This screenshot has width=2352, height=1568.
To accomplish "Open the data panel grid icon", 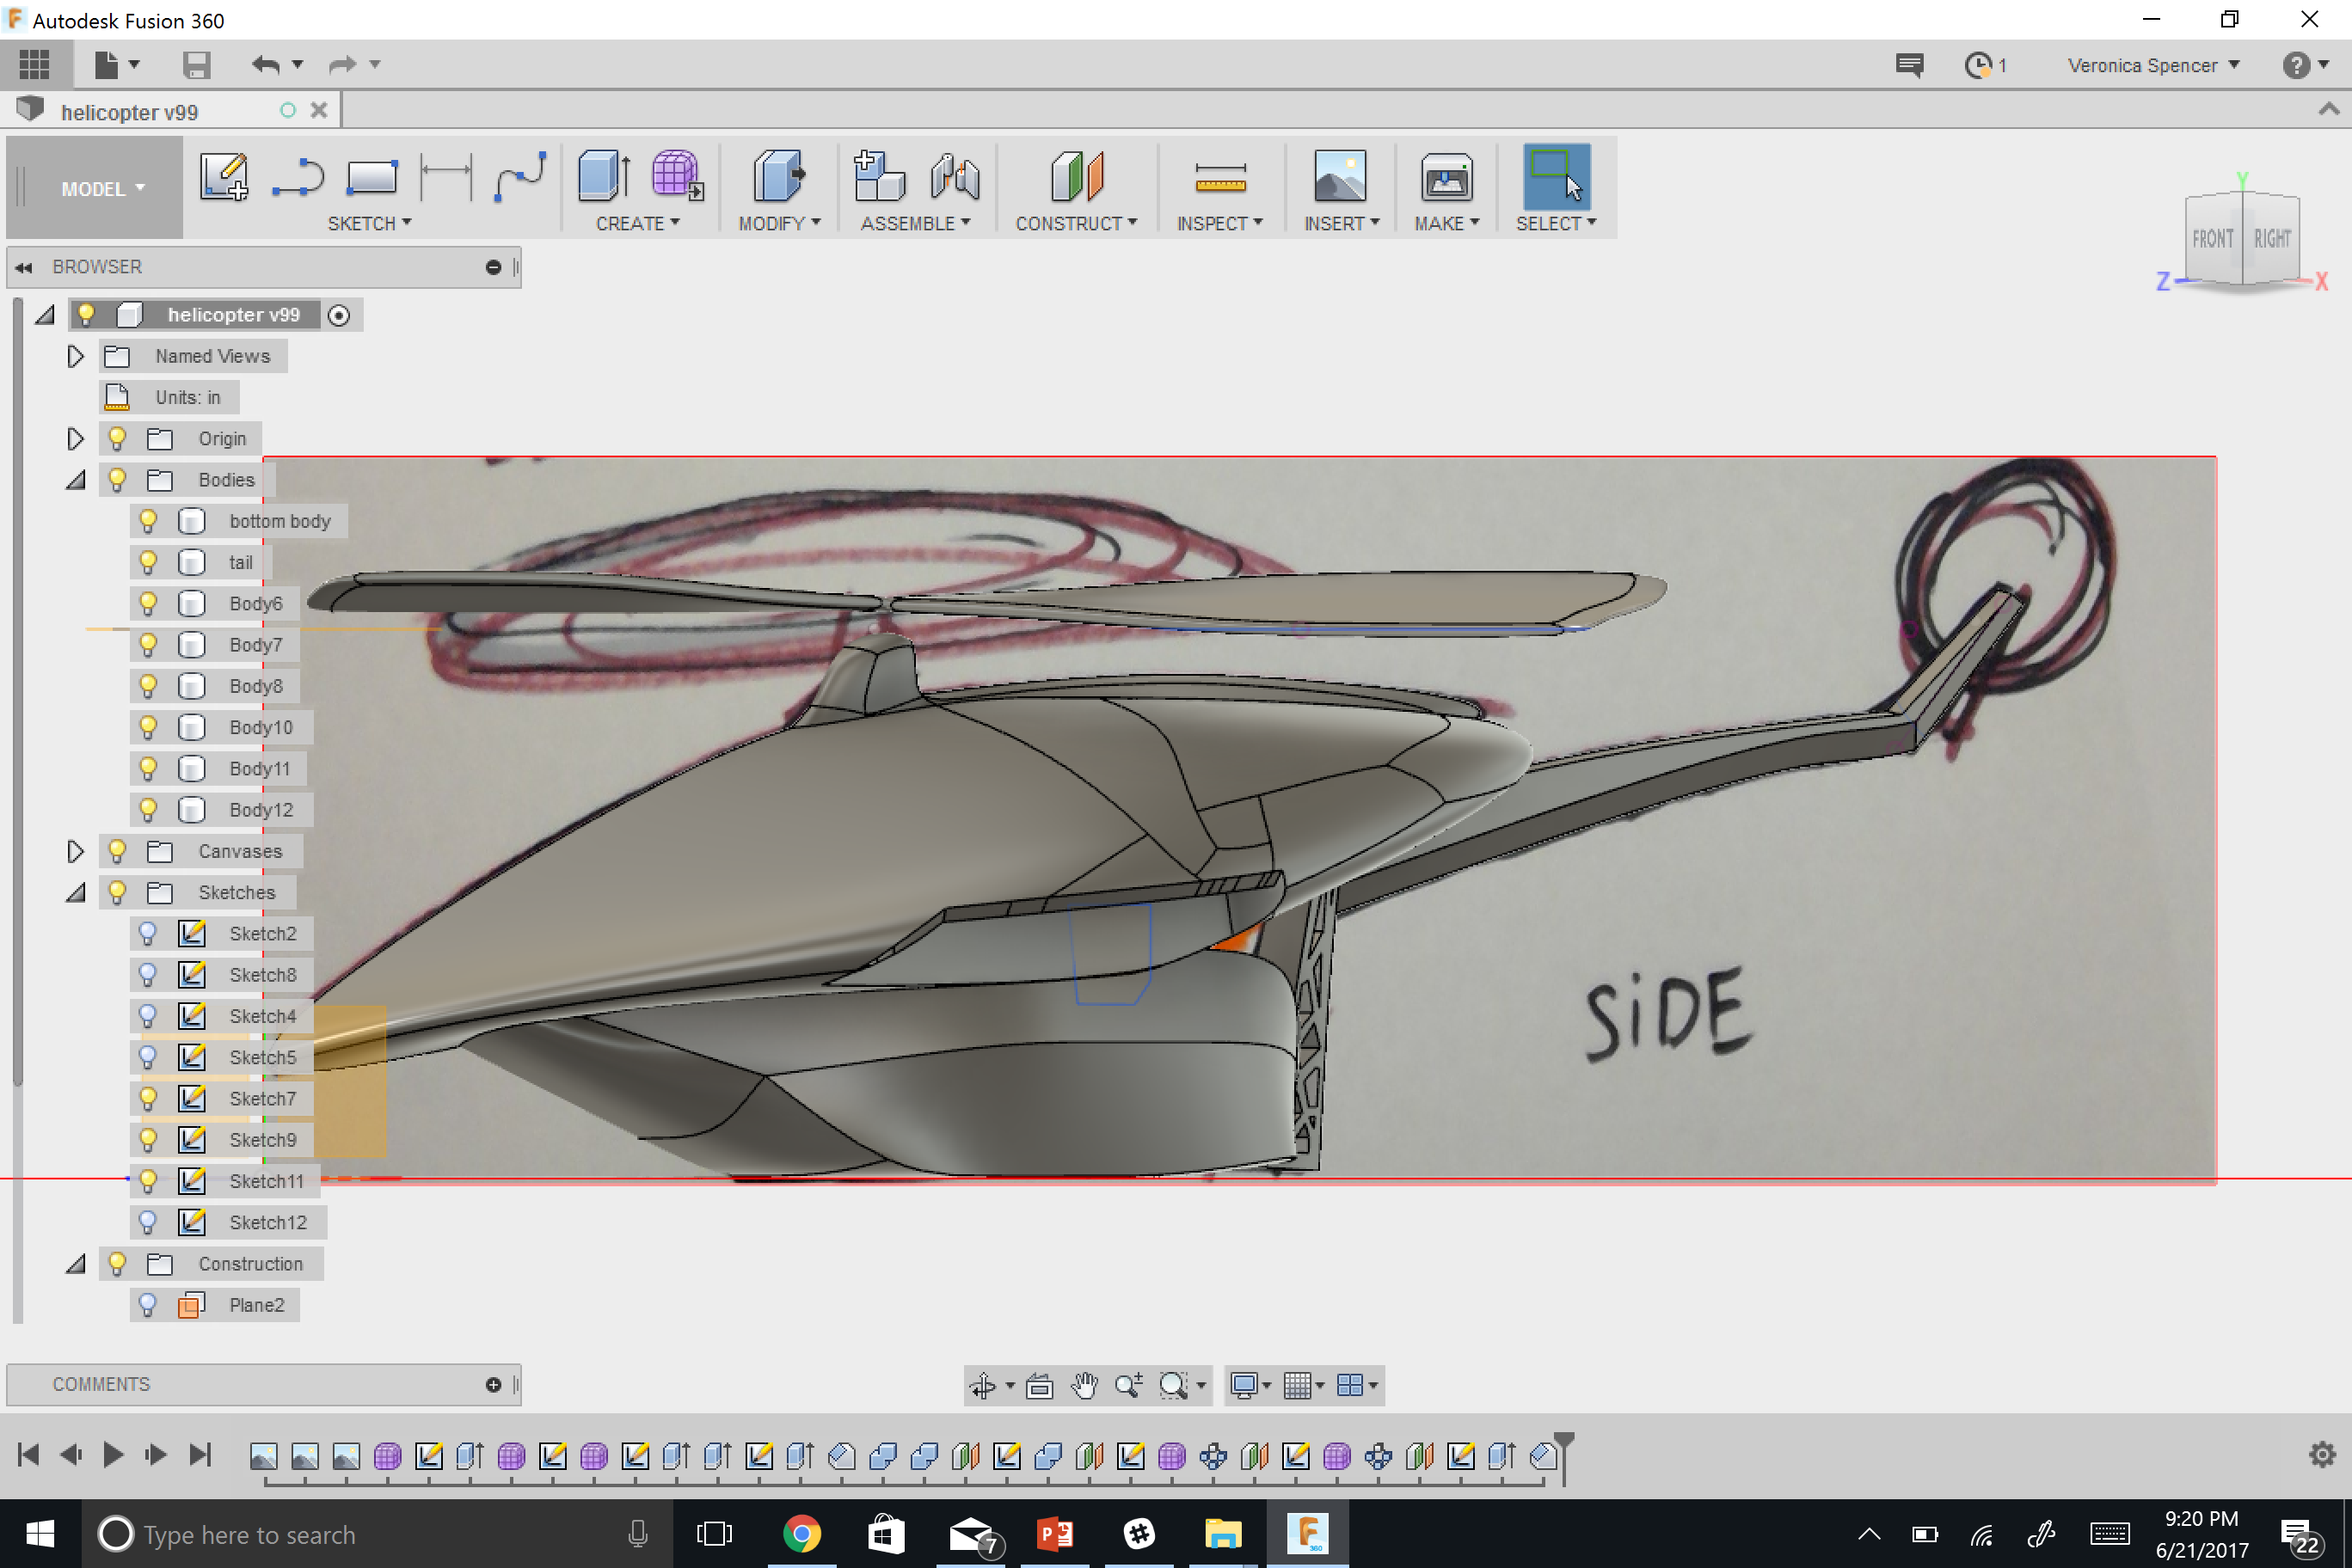I will pos(34,65).
